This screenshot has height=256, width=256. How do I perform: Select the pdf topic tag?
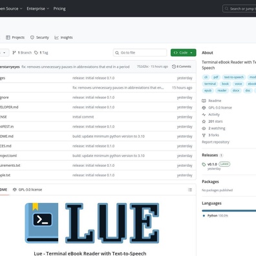tap(216, 77)
